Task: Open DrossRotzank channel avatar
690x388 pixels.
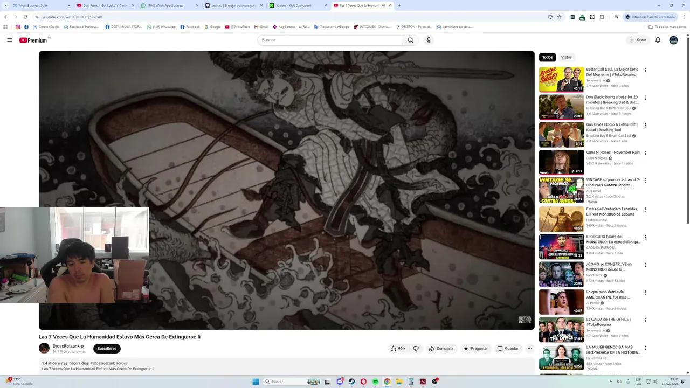Action: [x=44, y=348]
